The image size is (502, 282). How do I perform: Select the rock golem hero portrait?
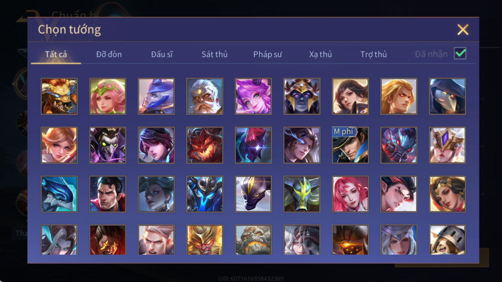coord(253,240)
